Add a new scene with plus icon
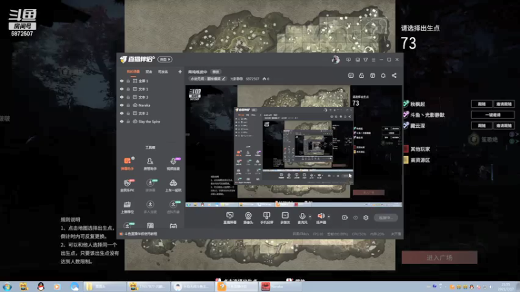This screenshot has width=520, height=292. (180, 71)
